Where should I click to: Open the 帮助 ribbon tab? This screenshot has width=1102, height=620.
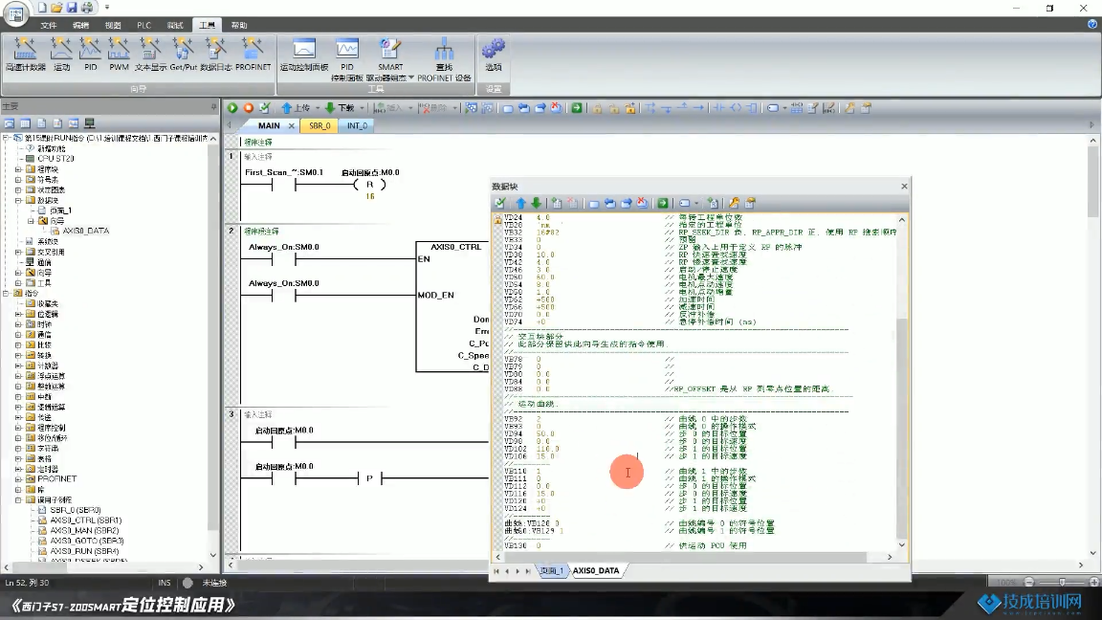click(x=239, y=25)
